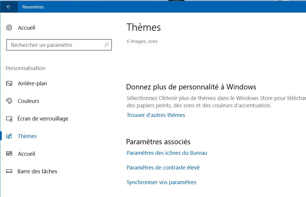Click the magnifier icon in the search box
The image size is (306, 197).
106,45
